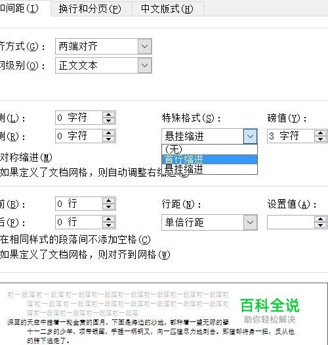Choose 悬挂缩进 in the open list
The image size is (328, 345).
pyautogui.click(x=209, y=169)
